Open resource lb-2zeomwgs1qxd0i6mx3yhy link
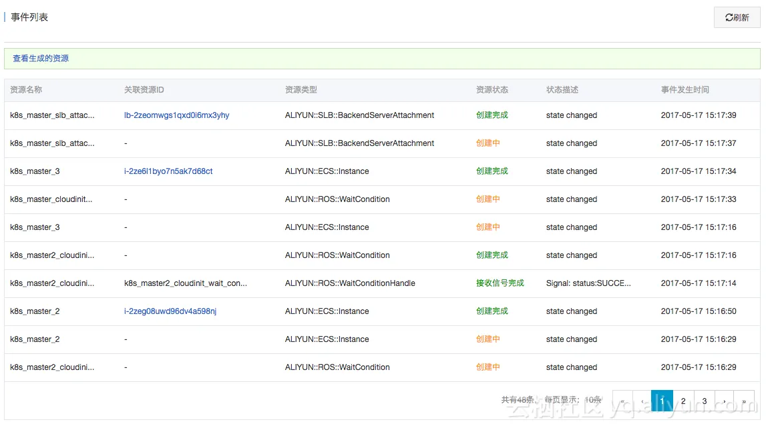The image size is (766, 426). pyautogui.click(x=176, y=115)
